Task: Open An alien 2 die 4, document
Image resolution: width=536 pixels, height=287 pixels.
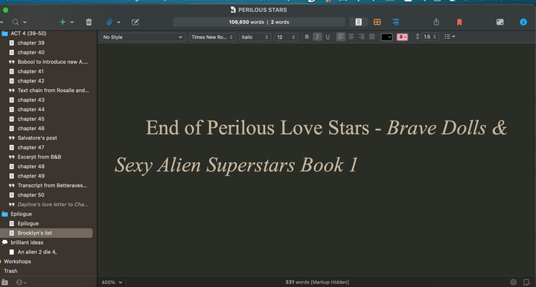Action: (x=37, y=252)
